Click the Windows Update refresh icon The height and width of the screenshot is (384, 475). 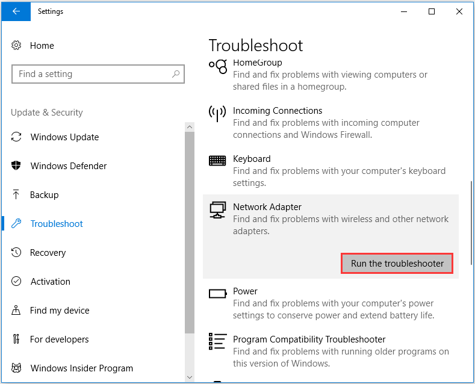(x=16, y=137)
